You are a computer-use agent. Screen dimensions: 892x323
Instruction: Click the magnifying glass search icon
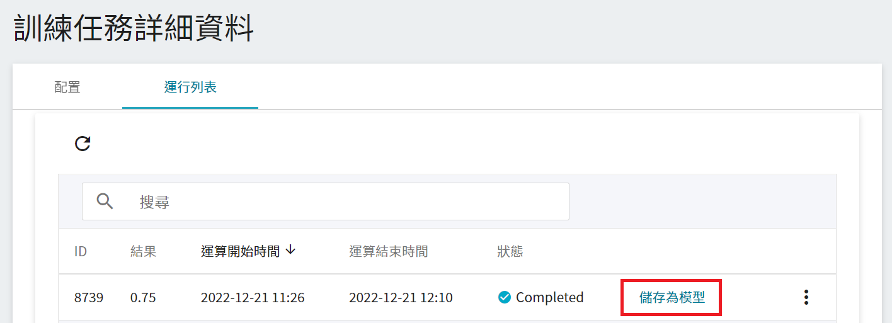click(x=105, y=201)
